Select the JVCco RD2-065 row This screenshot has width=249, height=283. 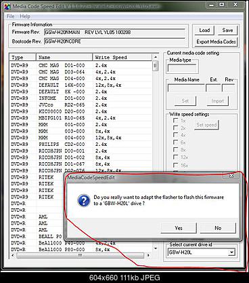click(81, 105)
